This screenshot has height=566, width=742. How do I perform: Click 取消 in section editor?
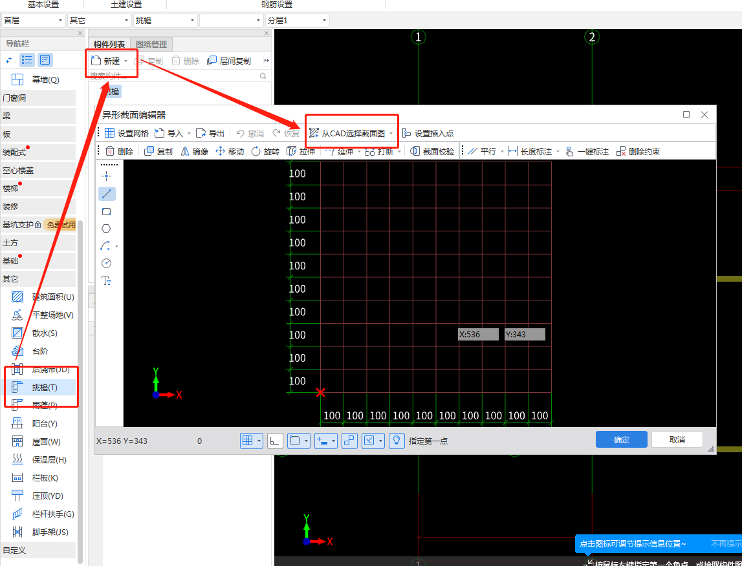pyautogui.click(x=677, y=439)
